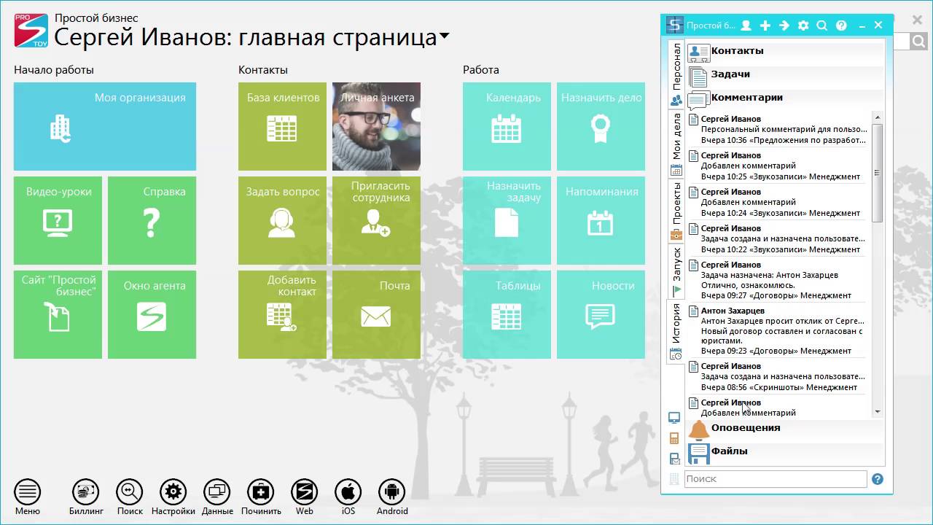
Task: Click help icon in agent window header
Action: [841, 26]
